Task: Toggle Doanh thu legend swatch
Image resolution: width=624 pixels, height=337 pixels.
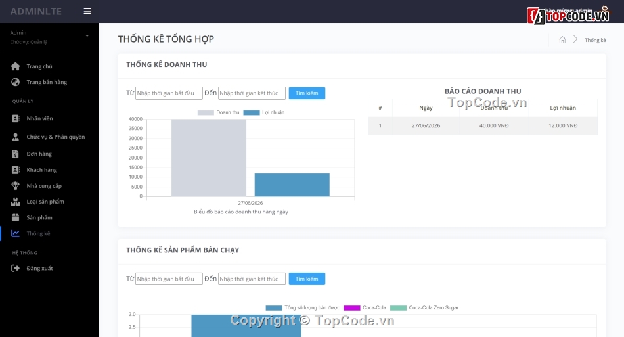Action: (x=206, y=112)
